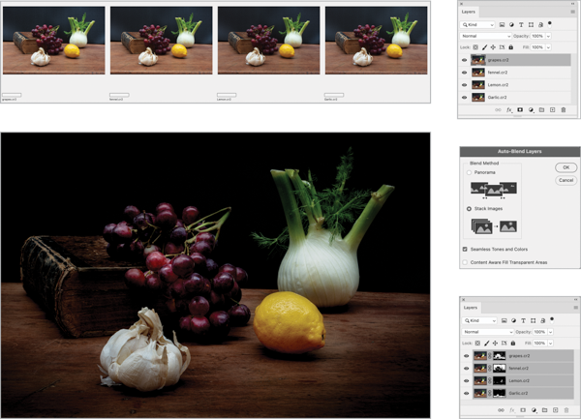Toggle visibility of masked Lemon.cr2 layer

click(467, 380)
